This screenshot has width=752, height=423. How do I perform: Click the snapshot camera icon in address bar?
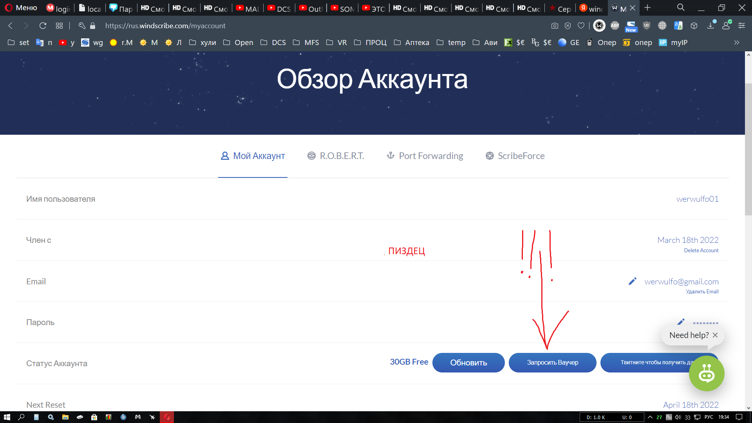click(555, 26)
